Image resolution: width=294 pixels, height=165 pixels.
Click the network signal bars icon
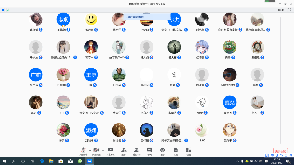(x=8, y=10)
